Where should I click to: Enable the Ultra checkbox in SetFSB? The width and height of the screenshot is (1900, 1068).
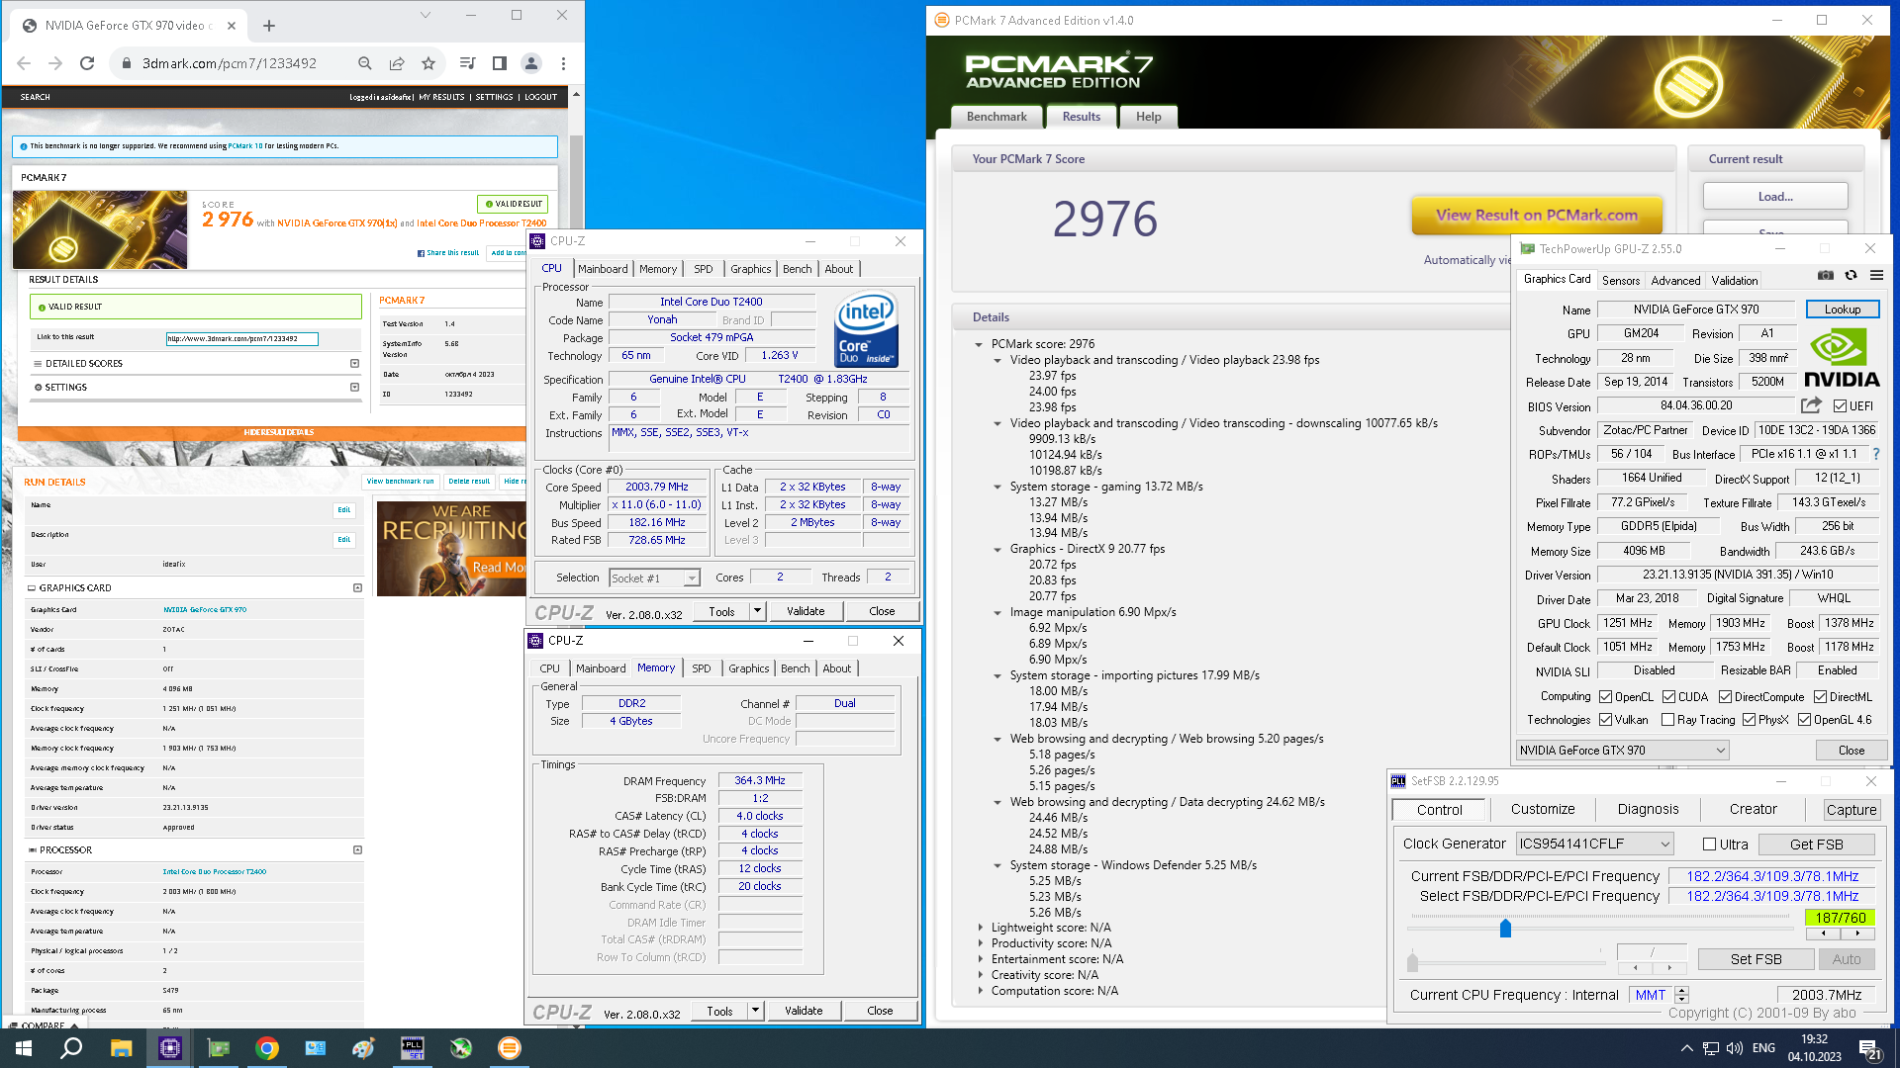coord(1709,845)
